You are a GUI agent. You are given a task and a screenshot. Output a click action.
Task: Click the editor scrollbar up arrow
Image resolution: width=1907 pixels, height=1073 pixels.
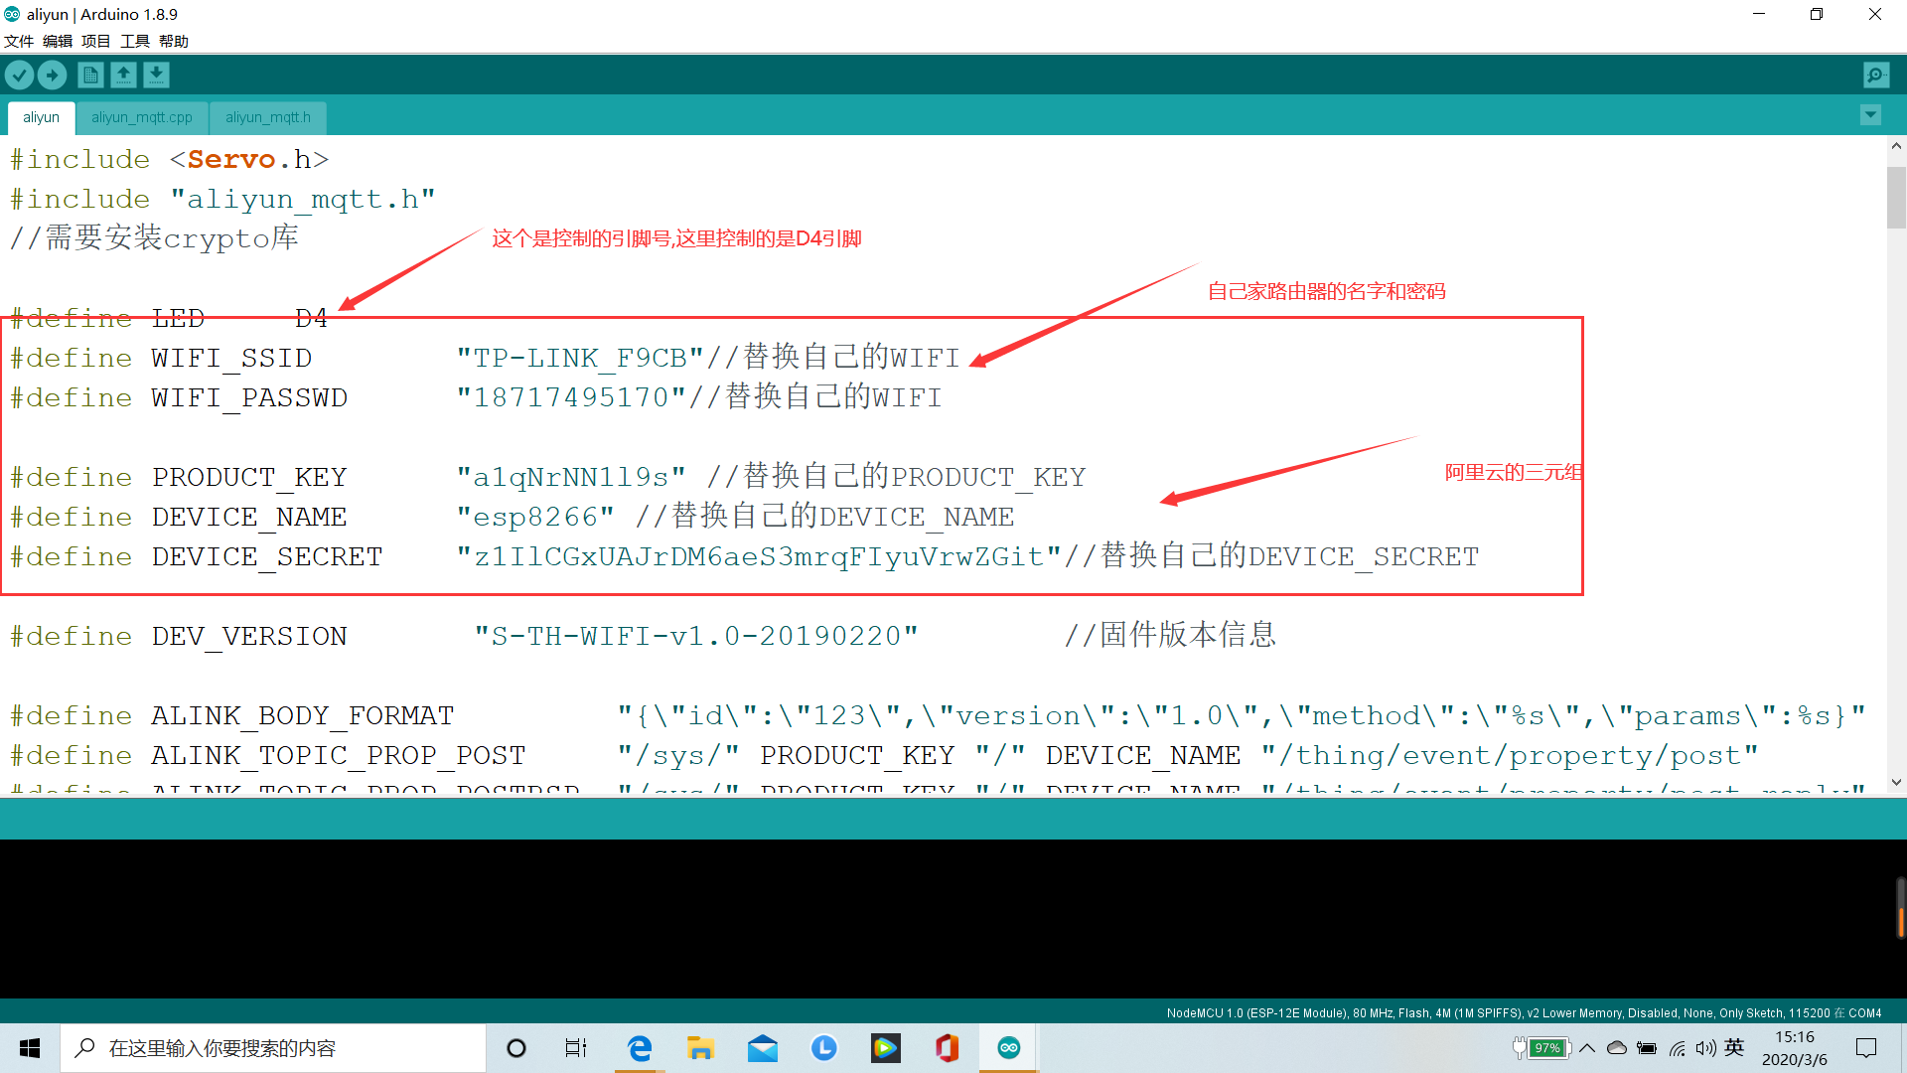point(1896,146)
